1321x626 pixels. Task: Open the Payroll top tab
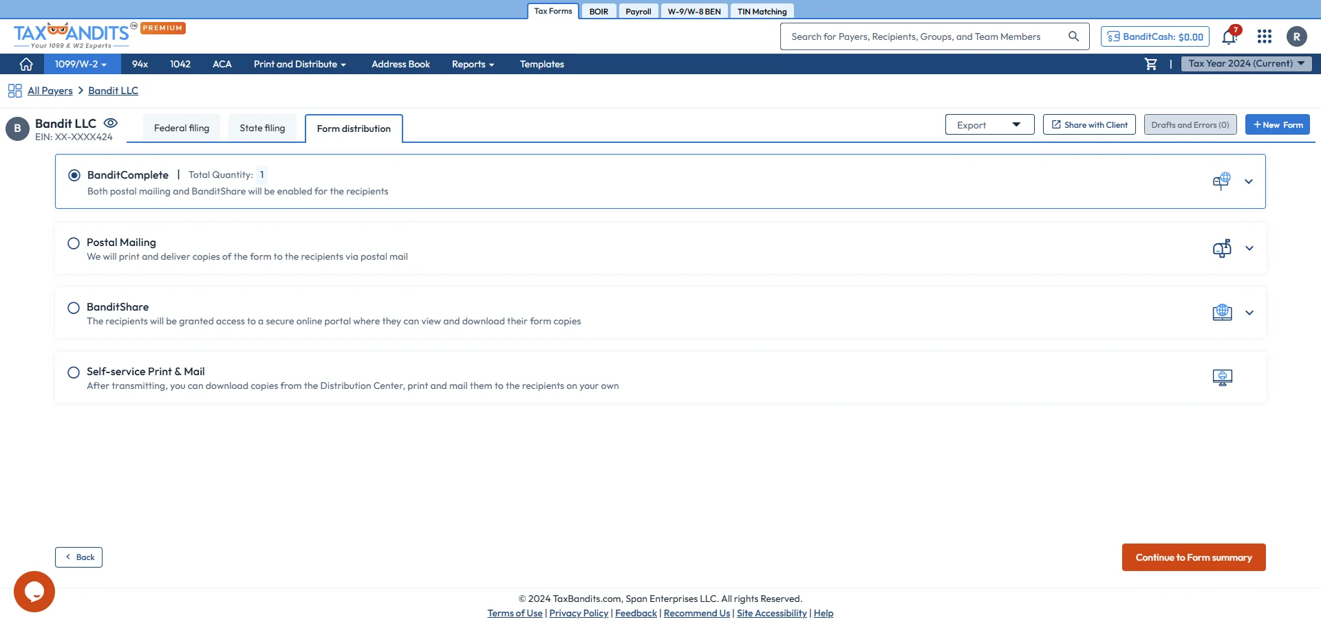click(x=638, y=11)
